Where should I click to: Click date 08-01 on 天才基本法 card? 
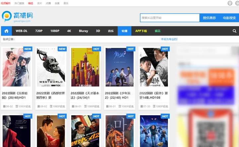pos(78,106)
